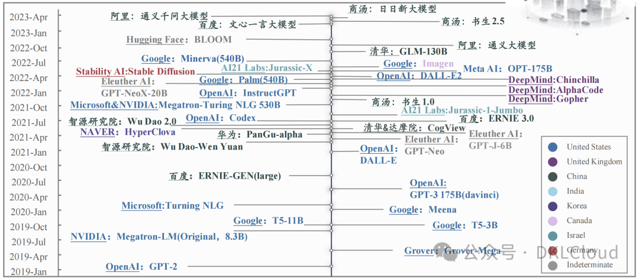Click "阿里: 通义大模型" label
The width and height of the screenshot is (639, 278).
(x=497, y=45)
